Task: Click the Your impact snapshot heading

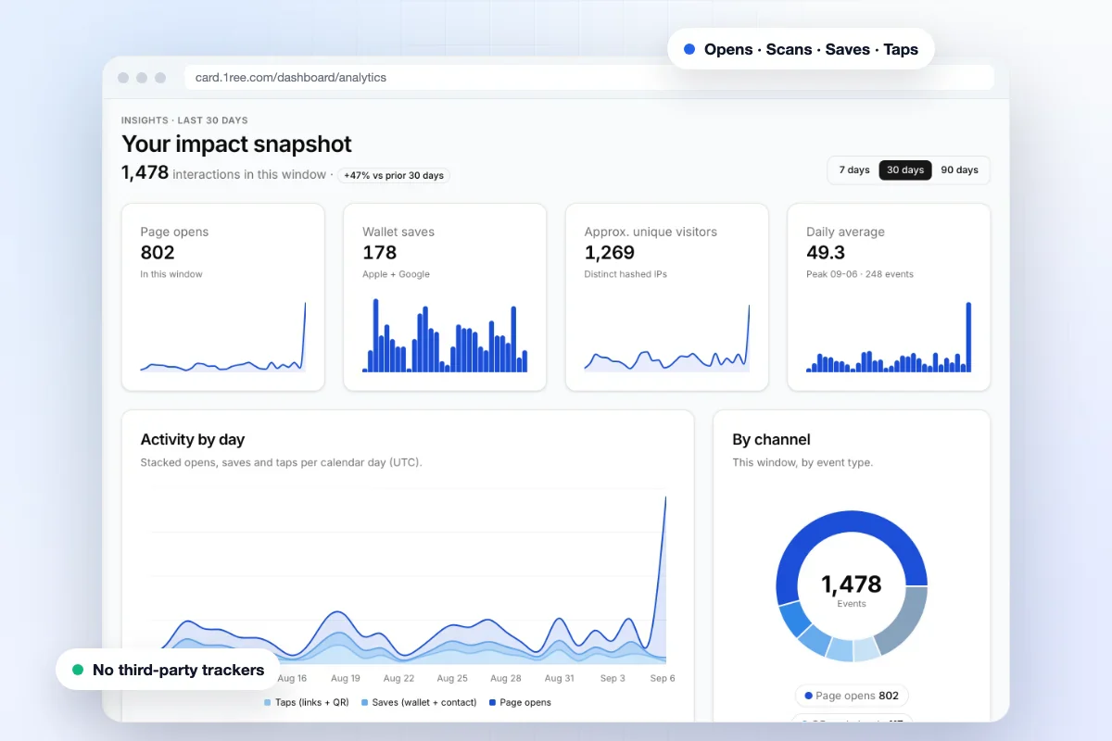Action: tap(237, 144)
